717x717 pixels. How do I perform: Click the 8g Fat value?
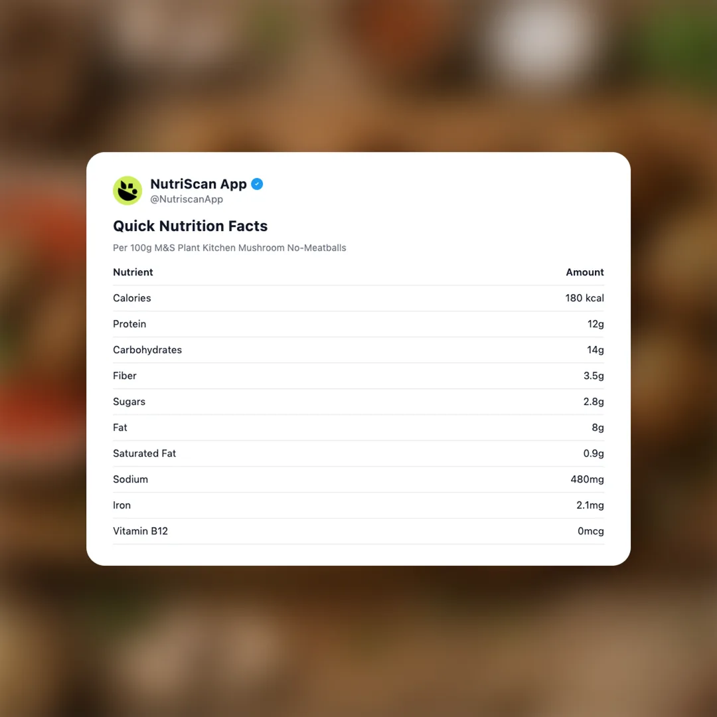click(x=597, y=428)
